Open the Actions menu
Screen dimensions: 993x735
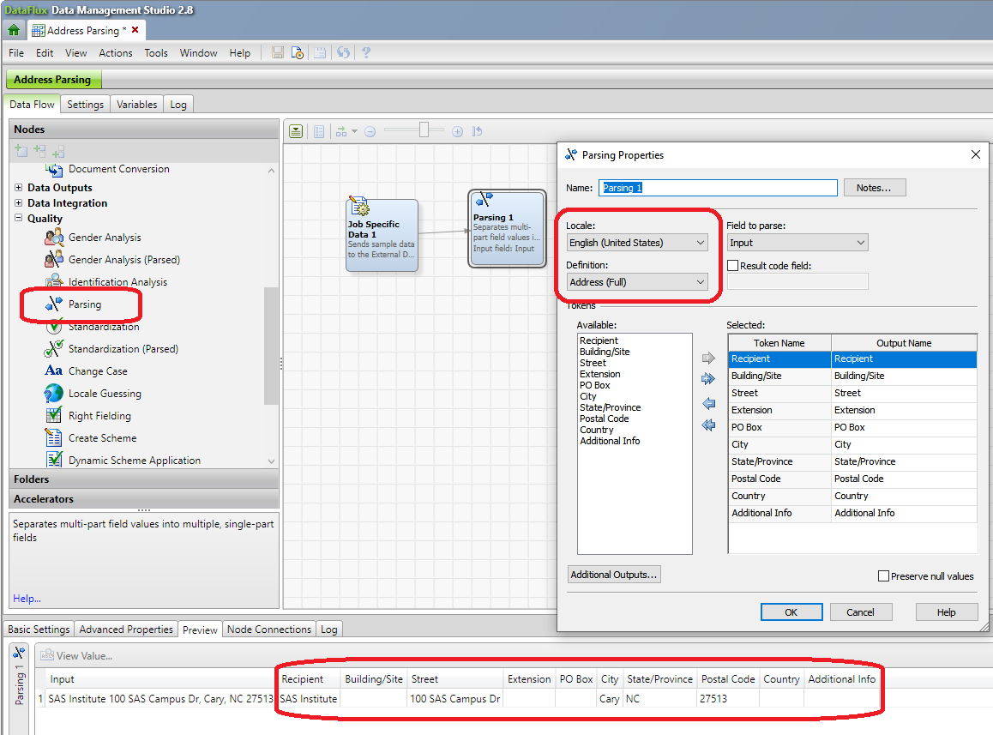coord(115,53)
